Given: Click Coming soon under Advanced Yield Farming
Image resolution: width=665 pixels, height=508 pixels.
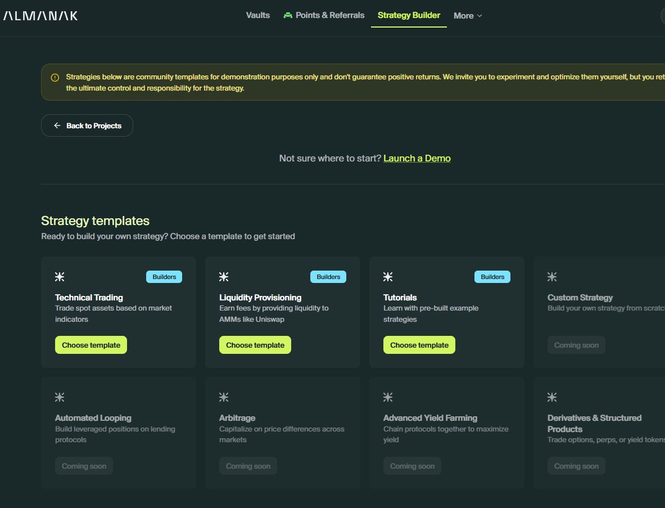Looking at the screenshot, I should tap(412, 466).
